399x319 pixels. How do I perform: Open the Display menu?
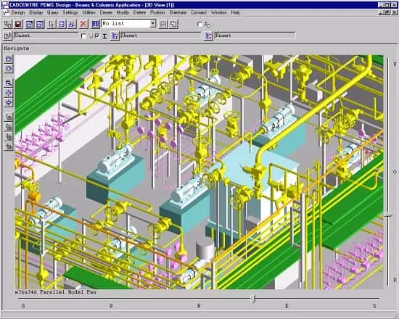click(x=36, y=12)
